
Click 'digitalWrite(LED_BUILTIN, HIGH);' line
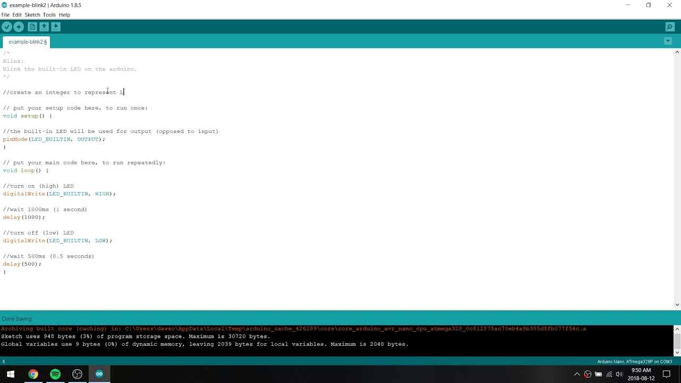(59, 194)
